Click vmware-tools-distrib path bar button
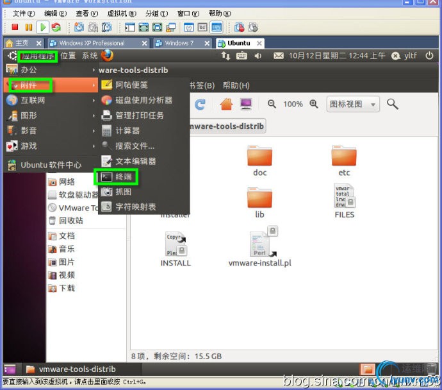 pos(227,126)
